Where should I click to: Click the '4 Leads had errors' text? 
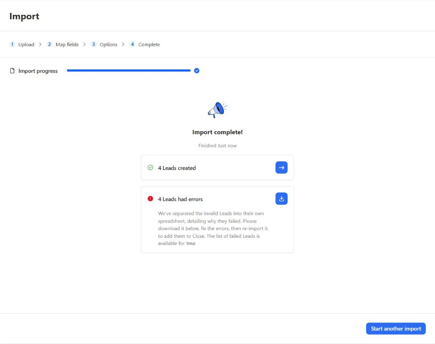pos(180,199)
